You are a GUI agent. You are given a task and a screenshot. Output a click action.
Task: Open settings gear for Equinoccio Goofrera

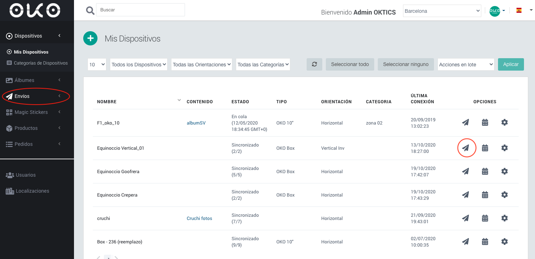coord(504,171)
